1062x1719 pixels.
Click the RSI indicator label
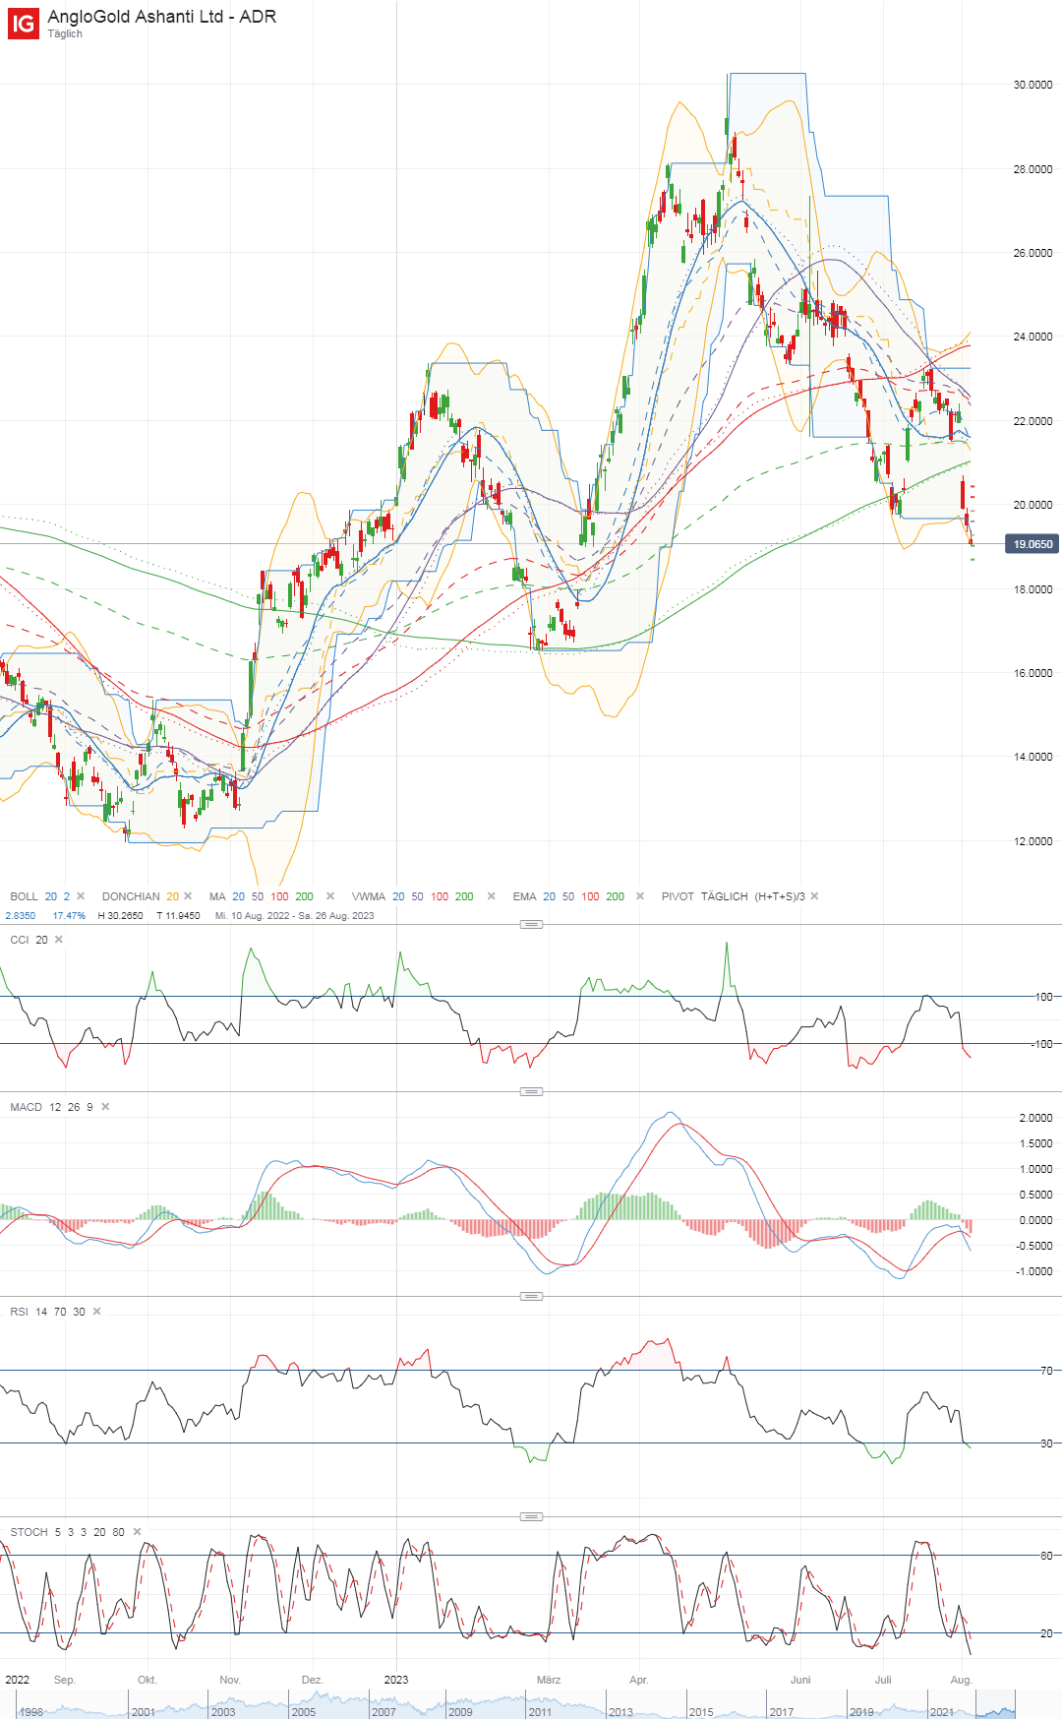(x=19, y=1312)
